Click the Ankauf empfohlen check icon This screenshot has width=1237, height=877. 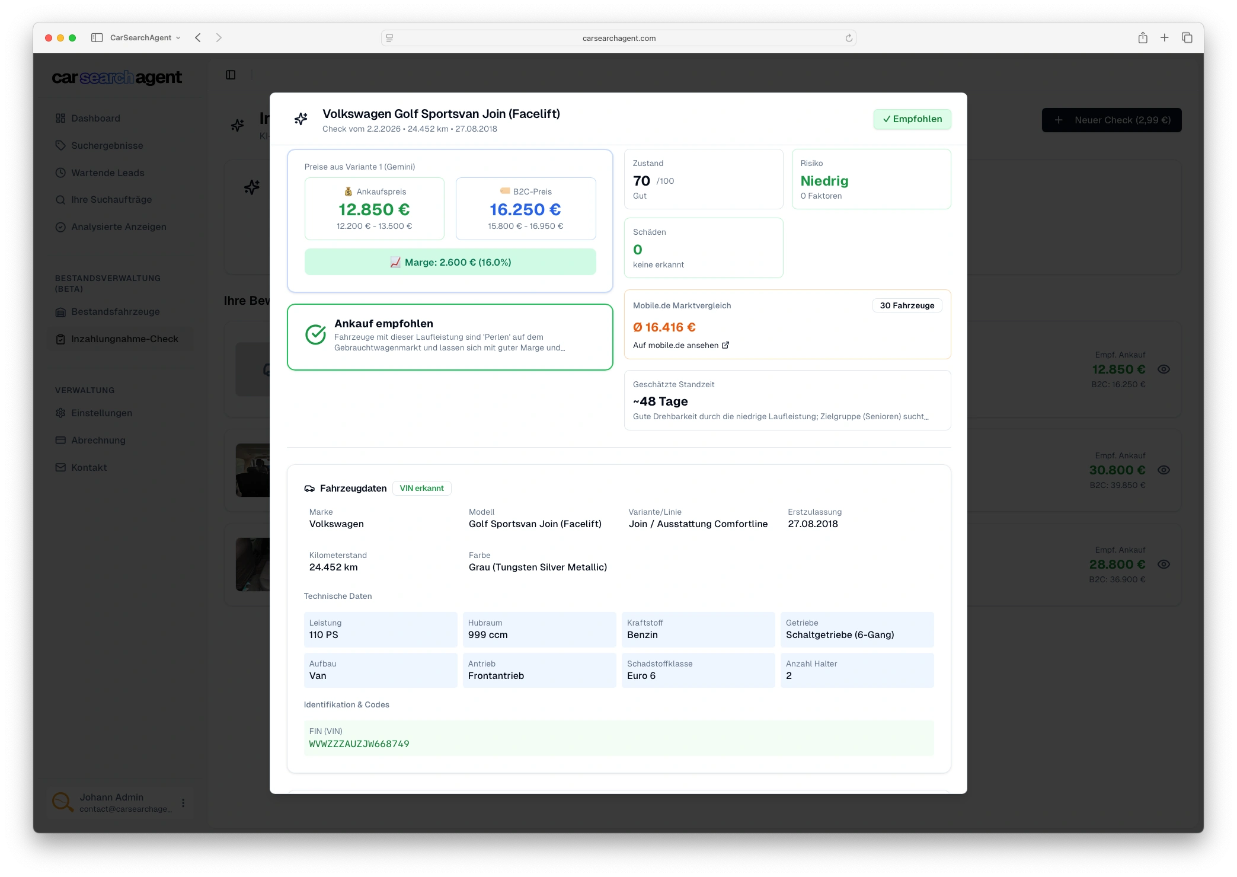(315, 334)
